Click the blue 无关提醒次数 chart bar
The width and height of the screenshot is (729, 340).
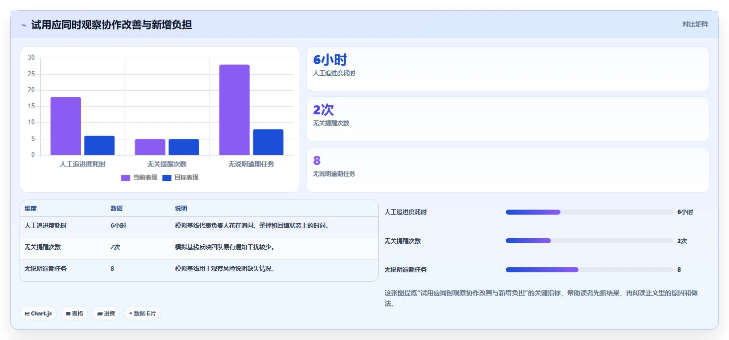pyautogui.click(x=184, y=147)
